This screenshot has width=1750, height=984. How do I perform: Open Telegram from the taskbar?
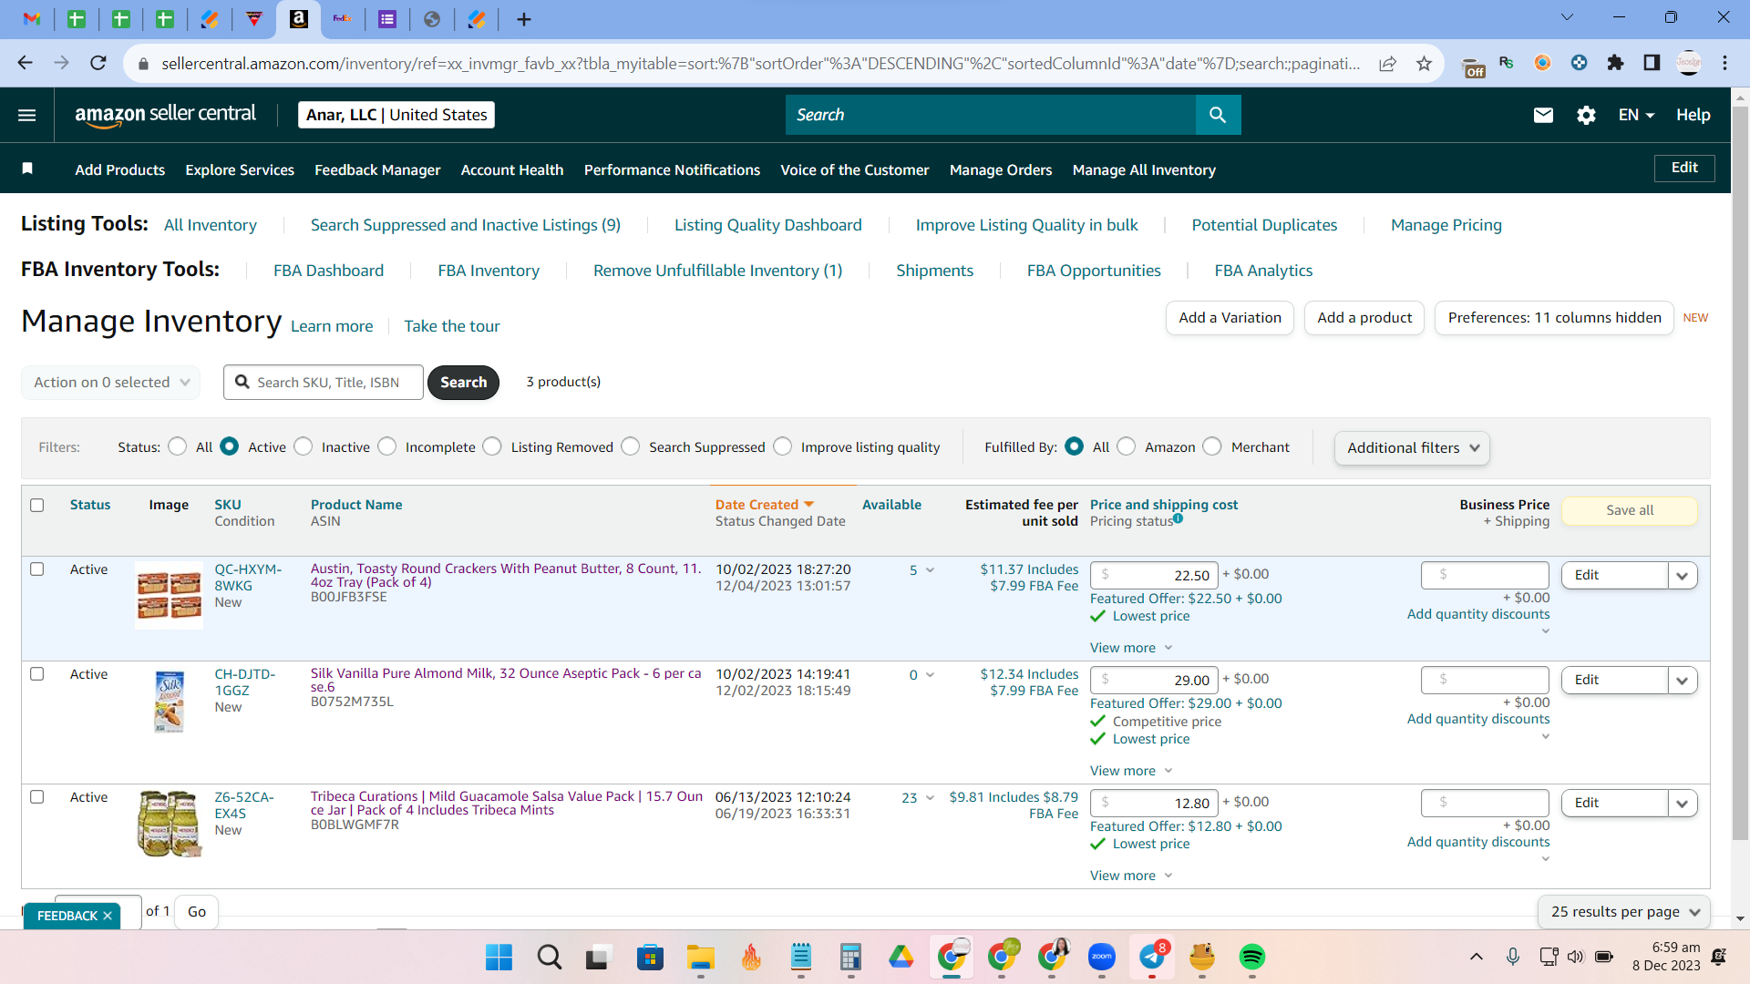pyautogui.click(x=1152, y=957)
